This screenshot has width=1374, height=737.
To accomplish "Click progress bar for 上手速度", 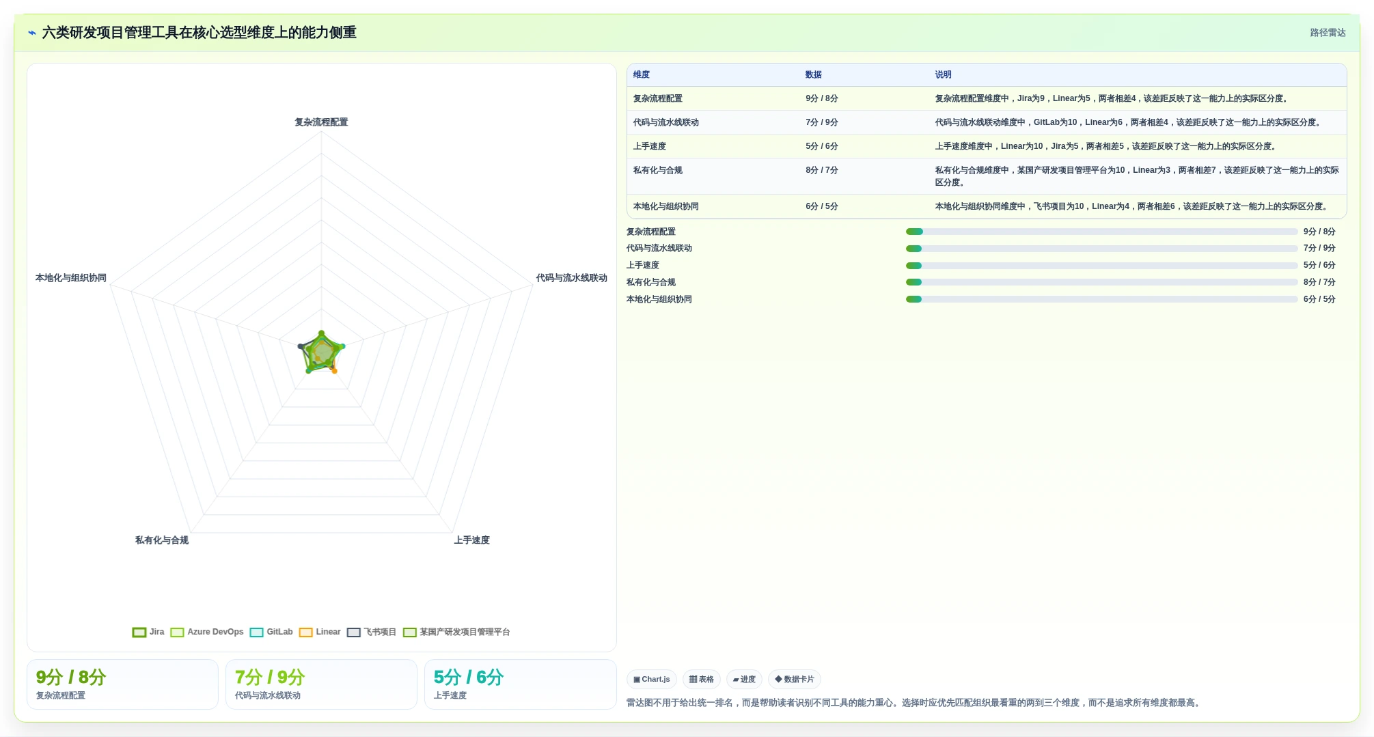I will pos(1101,266).
